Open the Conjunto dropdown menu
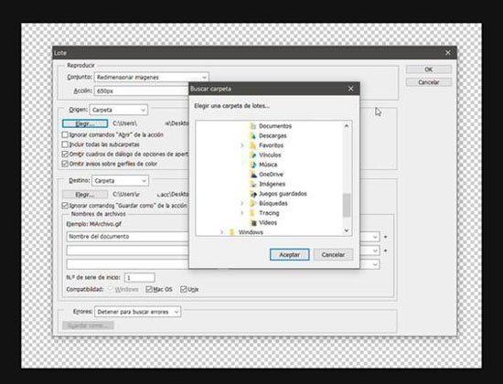This screenshot has width=503, height=384. [152, 78]
